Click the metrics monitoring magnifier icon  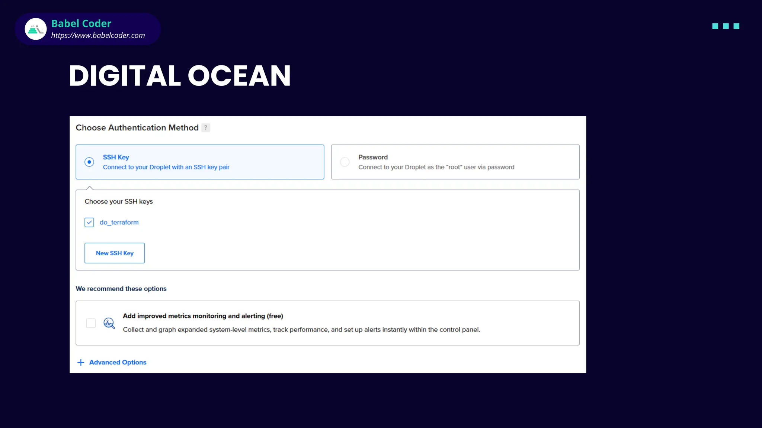coord(109,323)
